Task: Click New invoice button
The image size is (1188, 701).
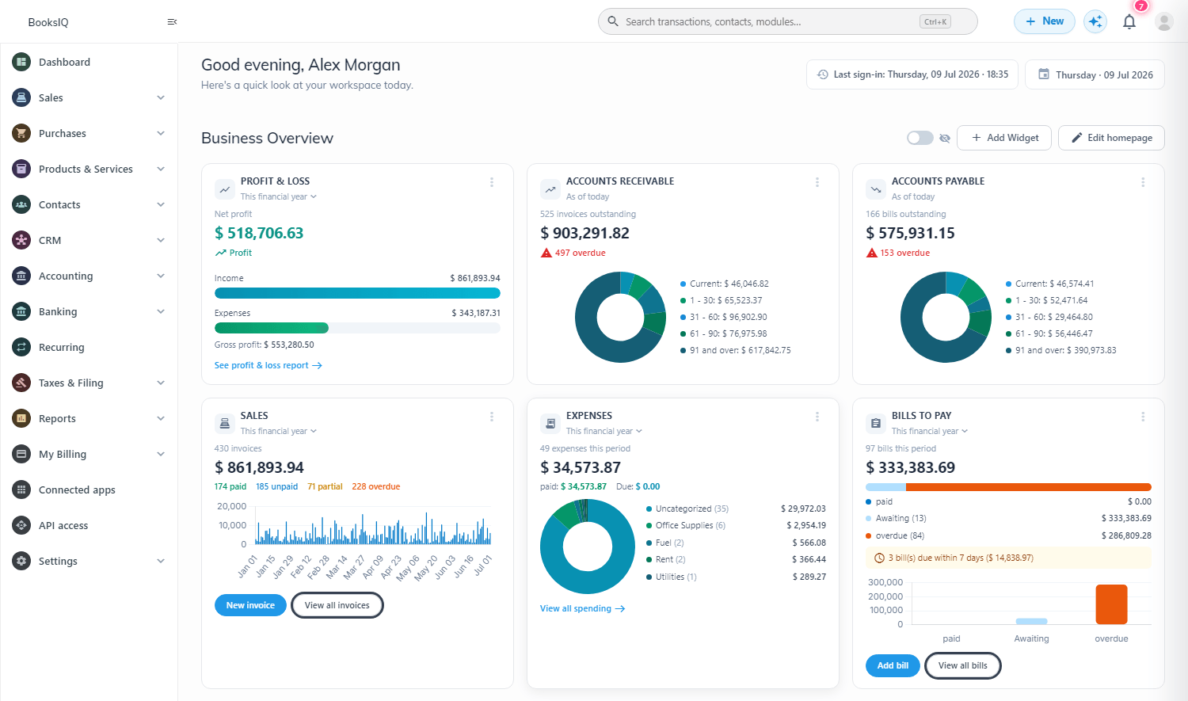Action: point(250,605)
